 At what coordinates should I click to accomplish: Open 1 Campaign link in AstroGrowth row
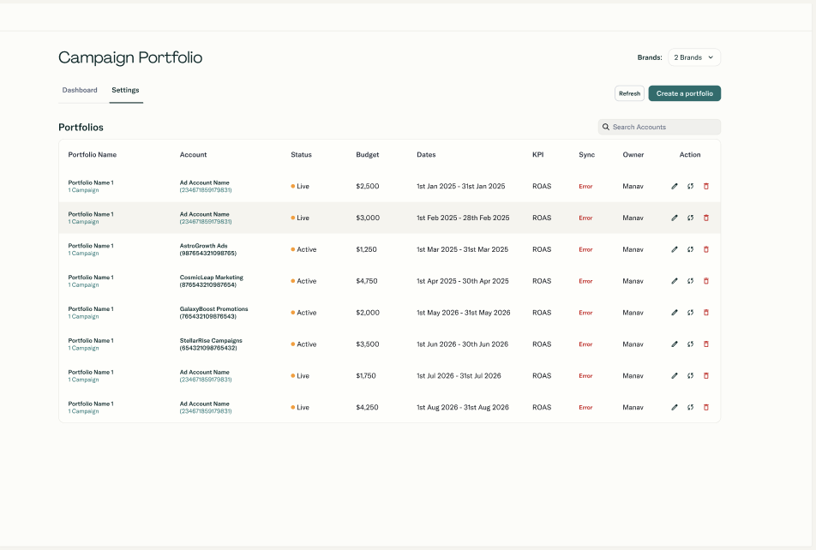84,254
